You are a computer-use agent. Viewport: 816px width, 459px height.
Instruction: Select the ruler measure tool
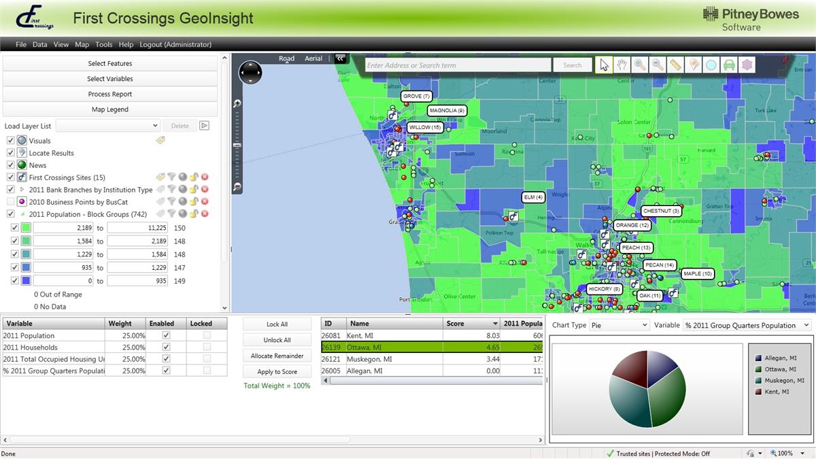point(675,65)
